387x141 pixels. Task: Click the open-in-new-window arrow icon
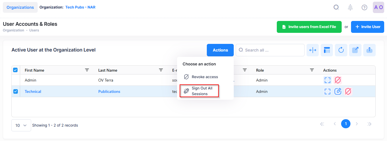[x=355, y=50]
